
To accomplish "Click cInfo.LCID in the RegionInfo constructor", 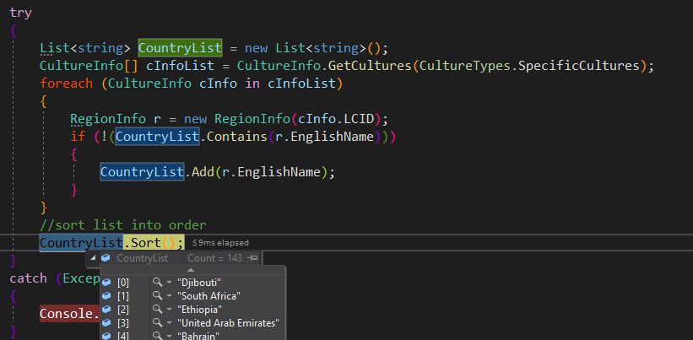I will pyautogui.click(x=336, y=119).
